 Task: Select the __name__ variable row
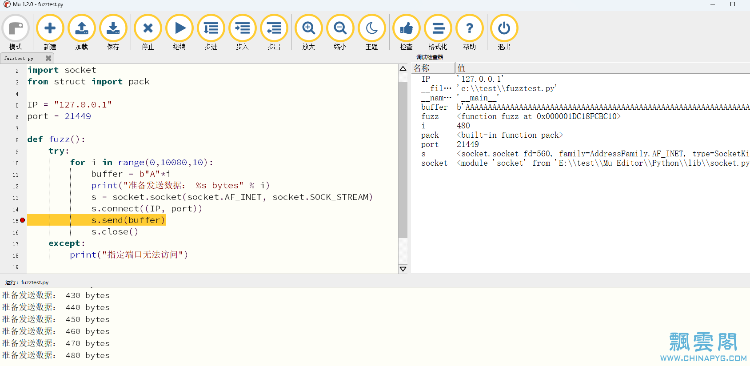pos(580,98)
